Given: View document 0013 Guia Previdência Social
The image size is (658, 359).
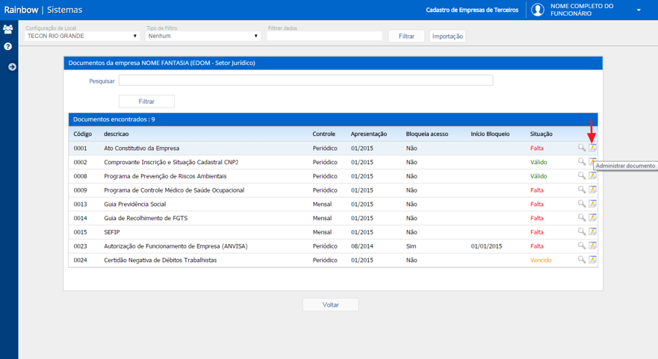Looking at the screenshot, I should 582,204.
